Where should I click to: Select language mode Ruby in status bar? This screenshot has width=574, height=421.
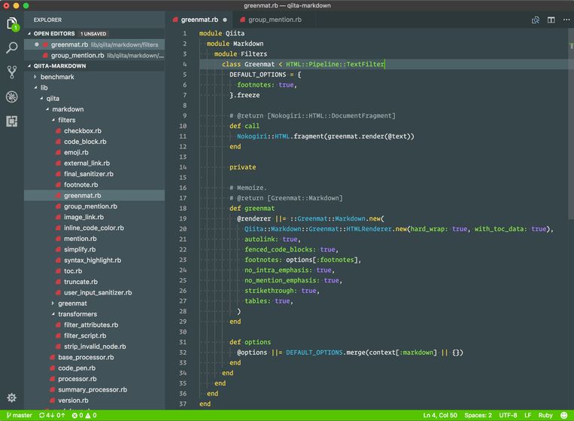(x=545, y=415)
